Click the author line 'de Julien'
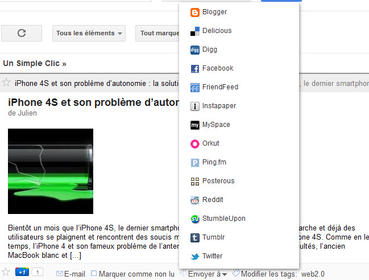The width and height of the screenshot is (369, 280). [x=22, y=113]
